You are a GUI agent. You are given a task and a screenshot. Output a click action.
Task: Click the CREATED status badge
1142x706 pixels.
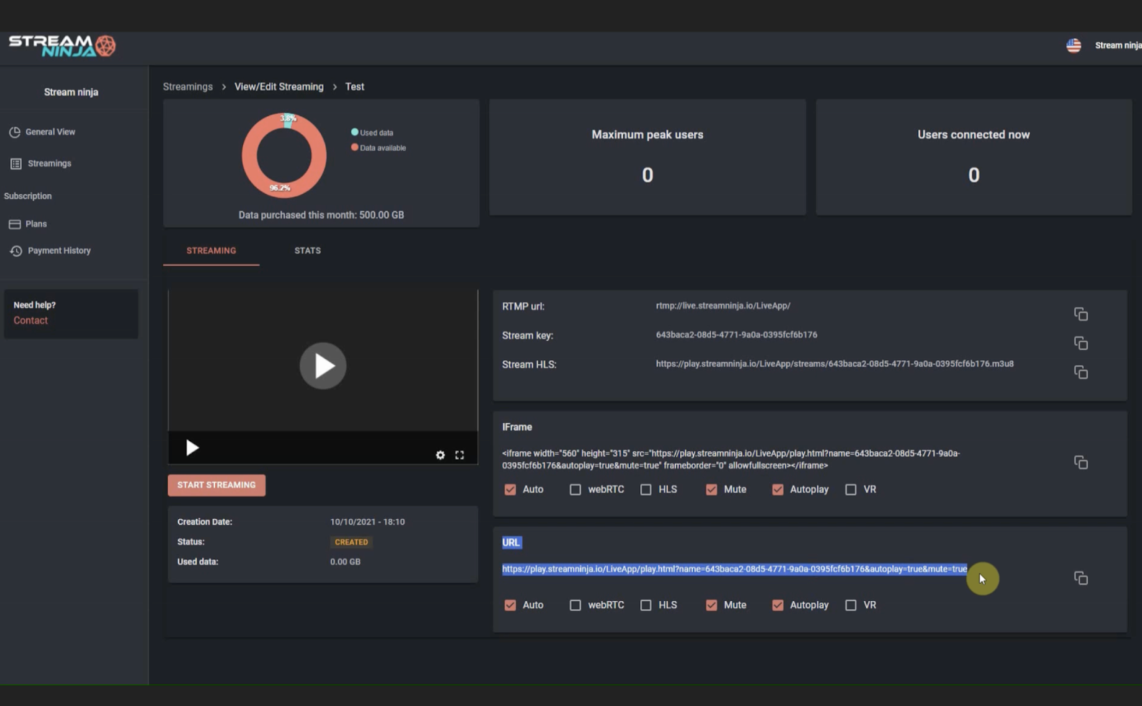click(351, 542)
